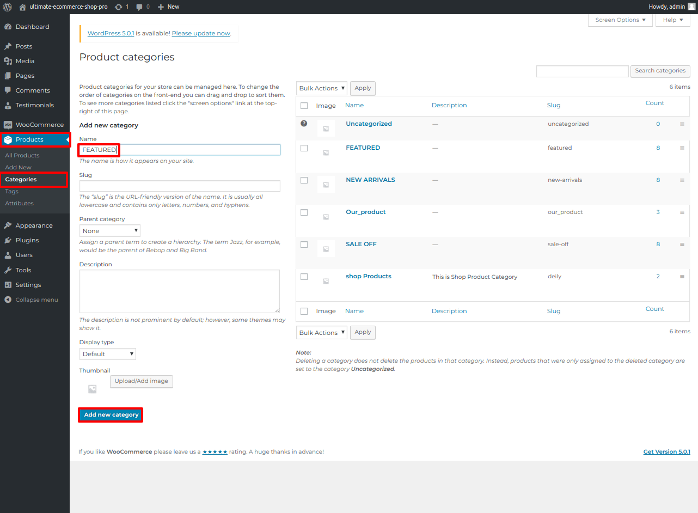Click the FEATURED row image placeholder
This screenshot has height=513, width=698.
click(x=326, y=152)
